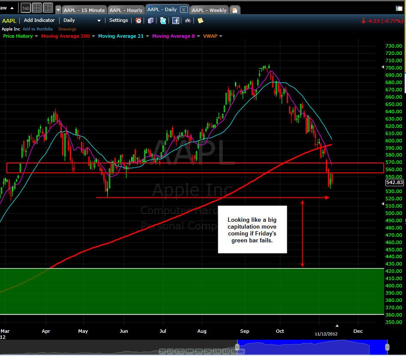This screenshot has height=356, width=406.
Task: Set range to 1Y
Action: (170, 351)
